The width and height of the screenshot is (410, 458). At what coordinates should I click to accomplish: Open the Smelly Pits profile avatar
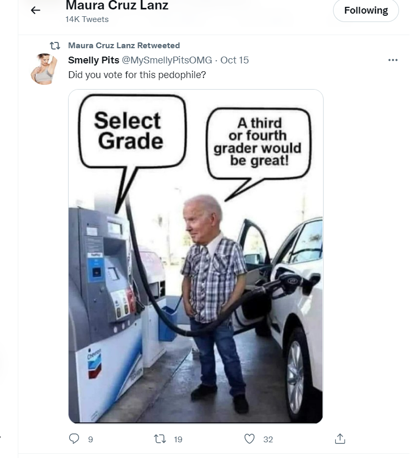[44, 69]
